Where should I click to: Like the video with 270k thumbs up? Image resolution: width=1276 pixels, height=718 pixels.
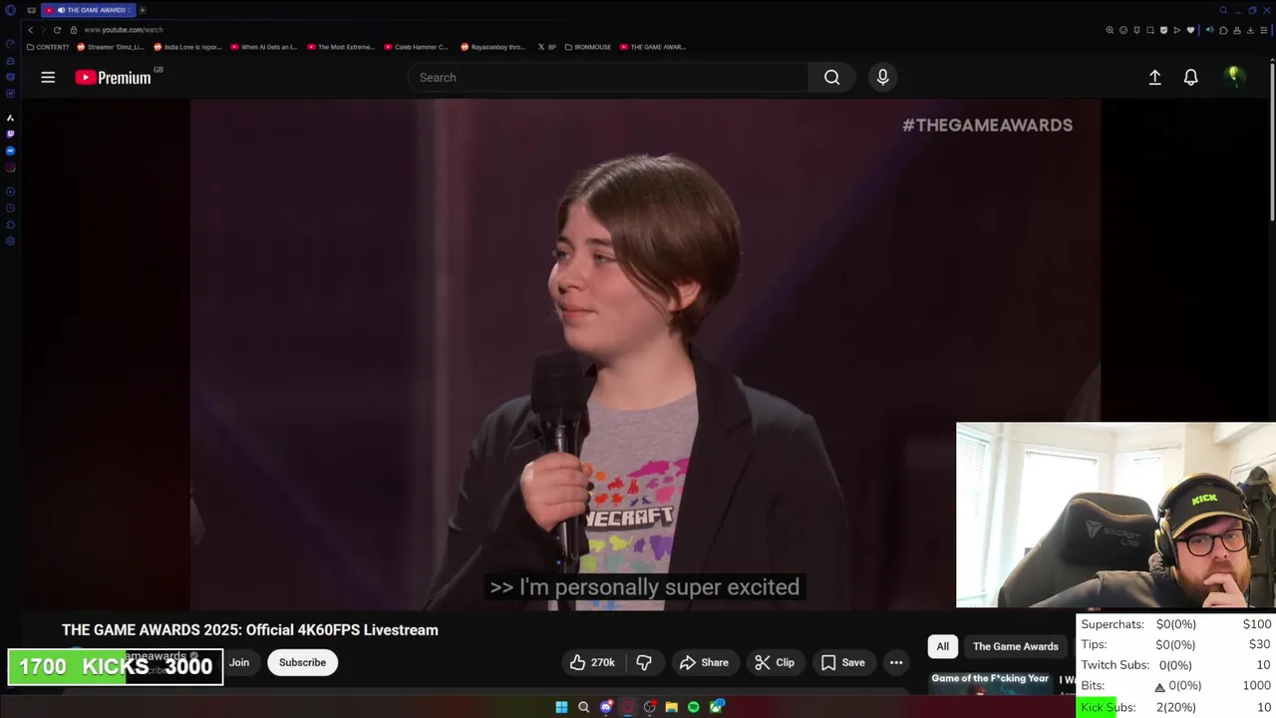(592, 662)
